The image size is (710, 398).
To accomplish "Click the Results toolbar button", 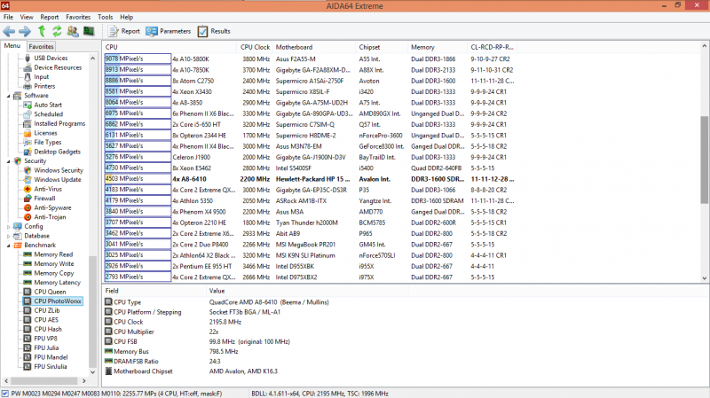I will coord(214,31).
